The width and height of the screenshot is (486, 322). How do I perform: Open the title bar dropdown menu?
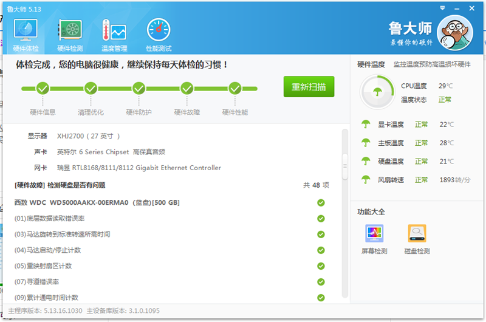tap(442, 8)
